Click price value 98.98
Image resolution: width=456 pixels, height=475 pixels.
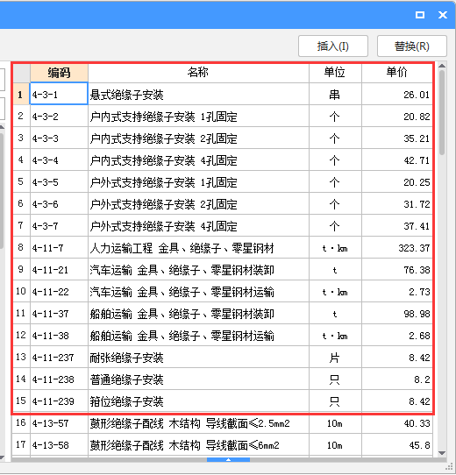(417, 314)
